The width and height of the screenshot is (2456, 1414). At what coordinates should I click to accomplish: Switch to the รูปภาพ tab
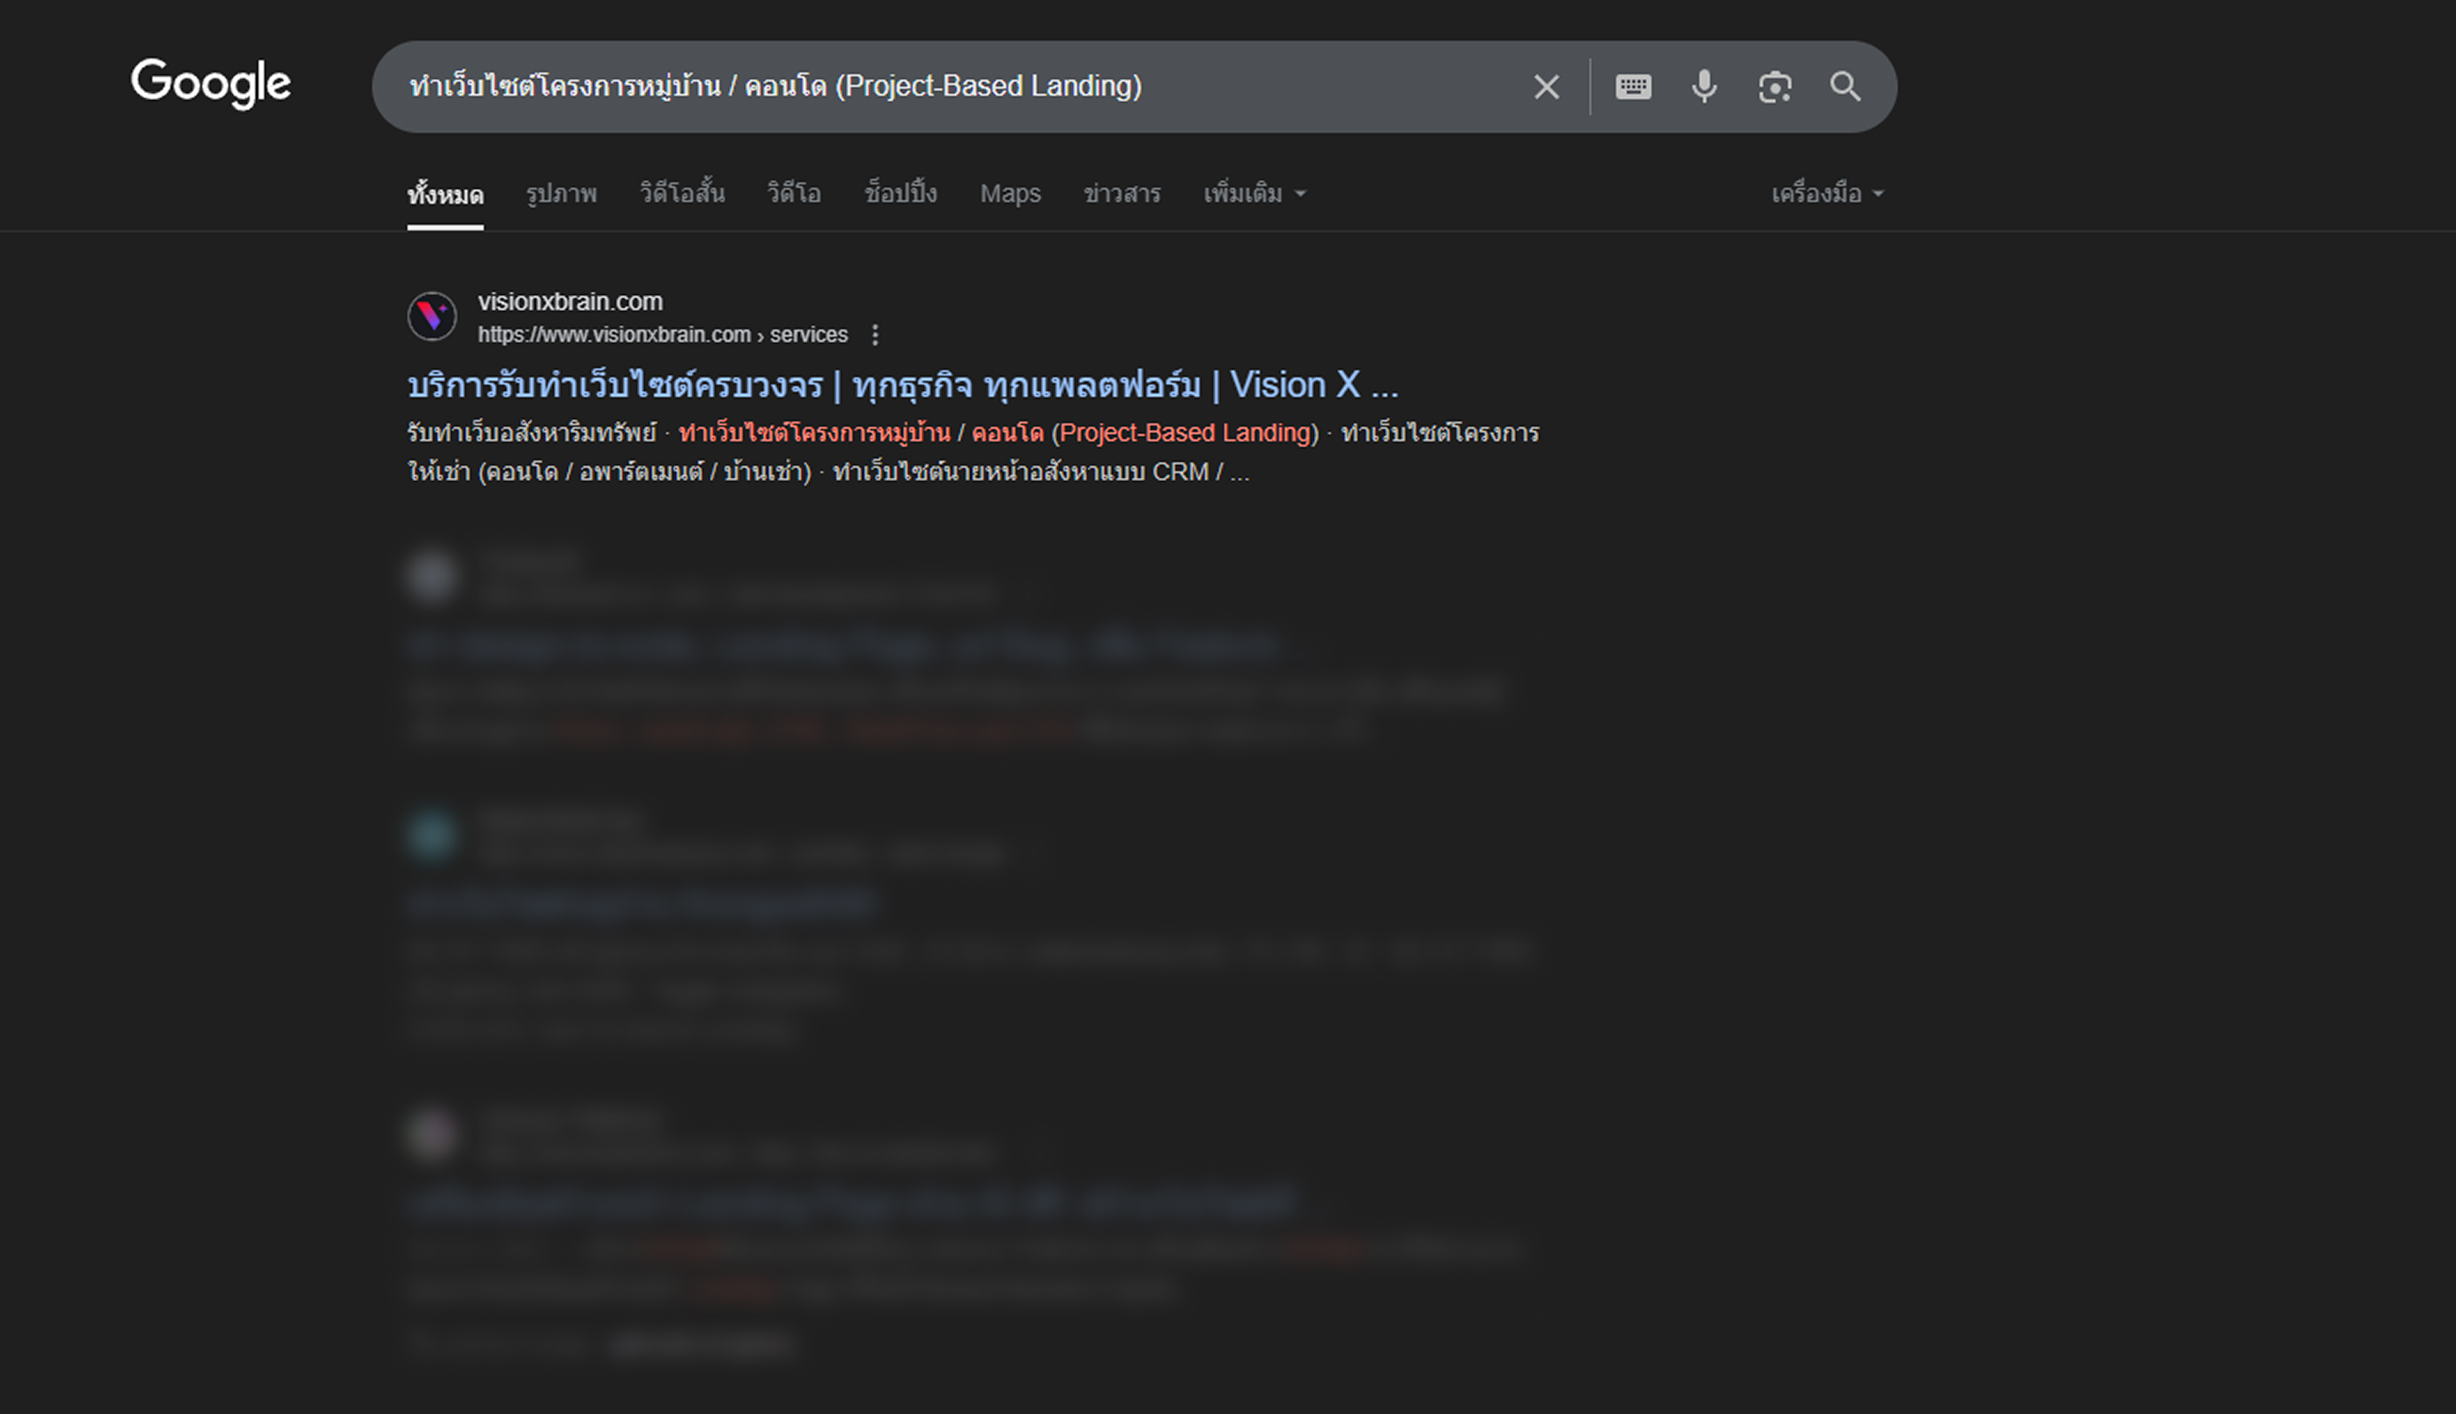tap(562, 194)
